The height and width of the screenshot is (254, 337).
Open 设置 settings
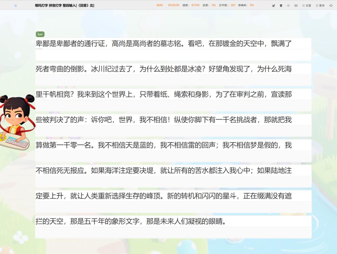coord(306,5)
